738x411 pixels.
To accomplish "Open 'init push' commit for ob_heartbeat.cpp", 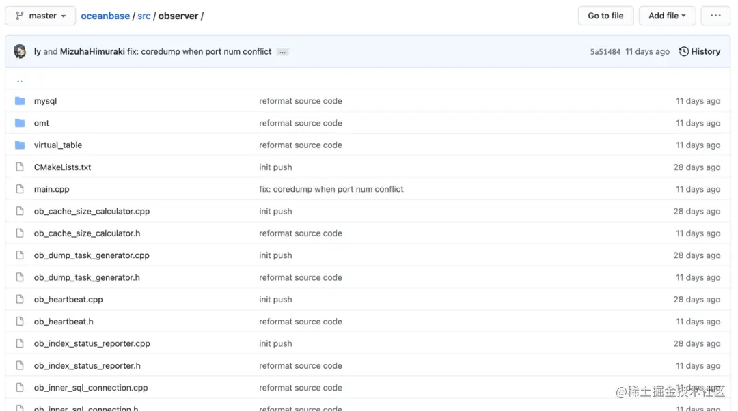I will click(x=275, y=300).
